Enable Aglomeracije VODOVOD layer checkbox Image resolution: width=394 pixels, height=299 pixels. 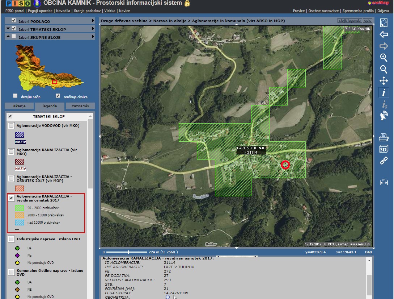click(x=12, y=126)
